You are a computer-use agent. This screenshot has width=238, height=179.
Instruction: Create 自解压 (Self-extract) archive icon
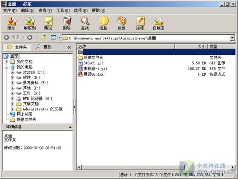158,23
